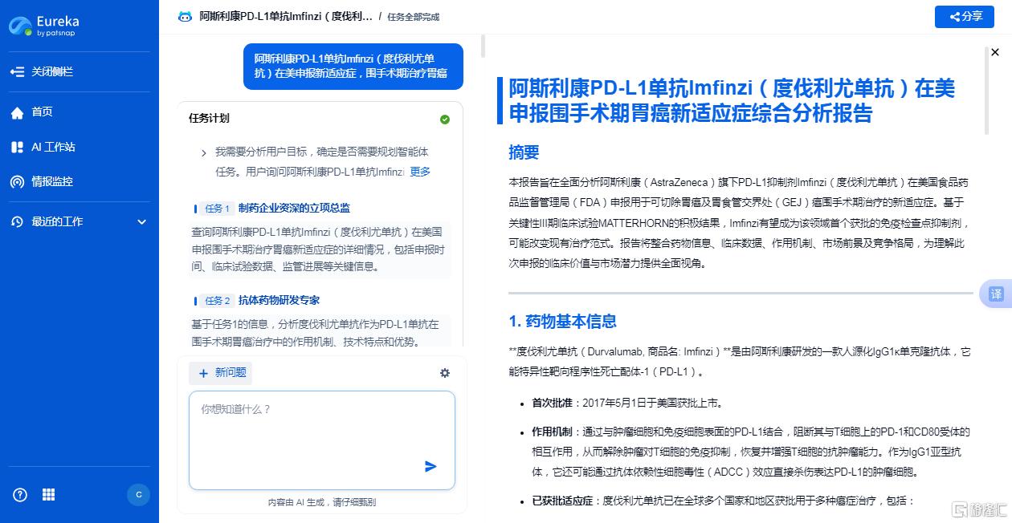Open AI 工作站 workstation icon

pyautogui.click(x=17, y=147)
